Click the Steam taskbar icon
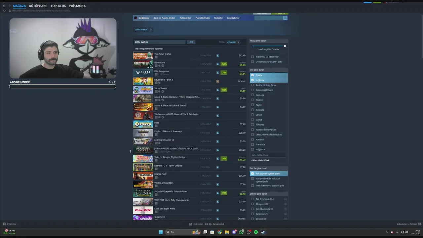The image size is (423, 238). [x=263, y=232]
